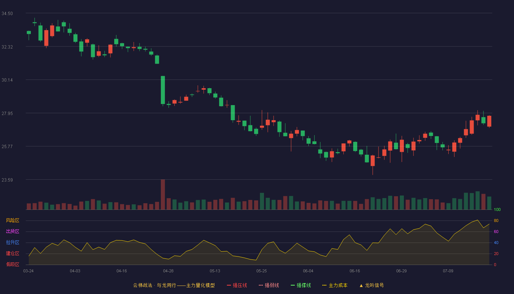Click the tallest red volume bar

163,194
